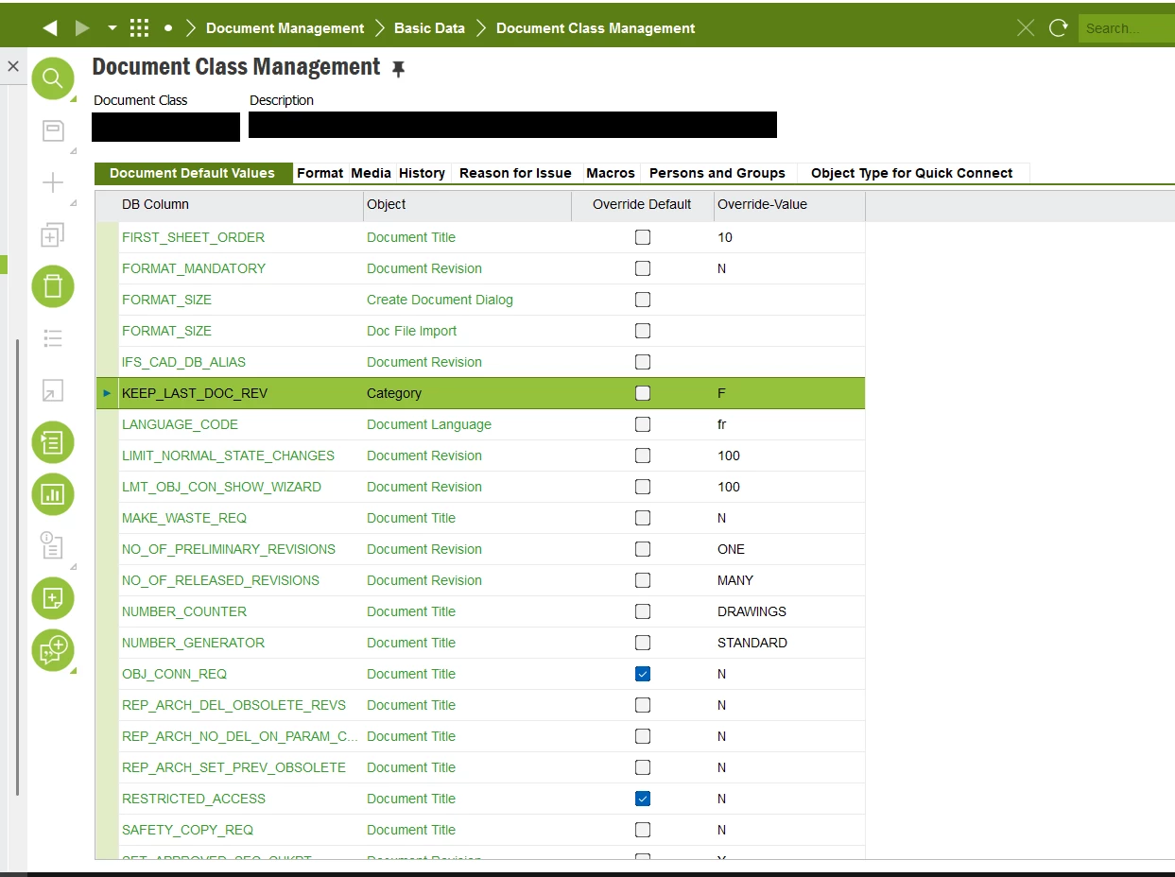Go to Document Management breadcrumb
Image resolution: width=1175 pixels, height=877 pixels.
coord(285,28)
